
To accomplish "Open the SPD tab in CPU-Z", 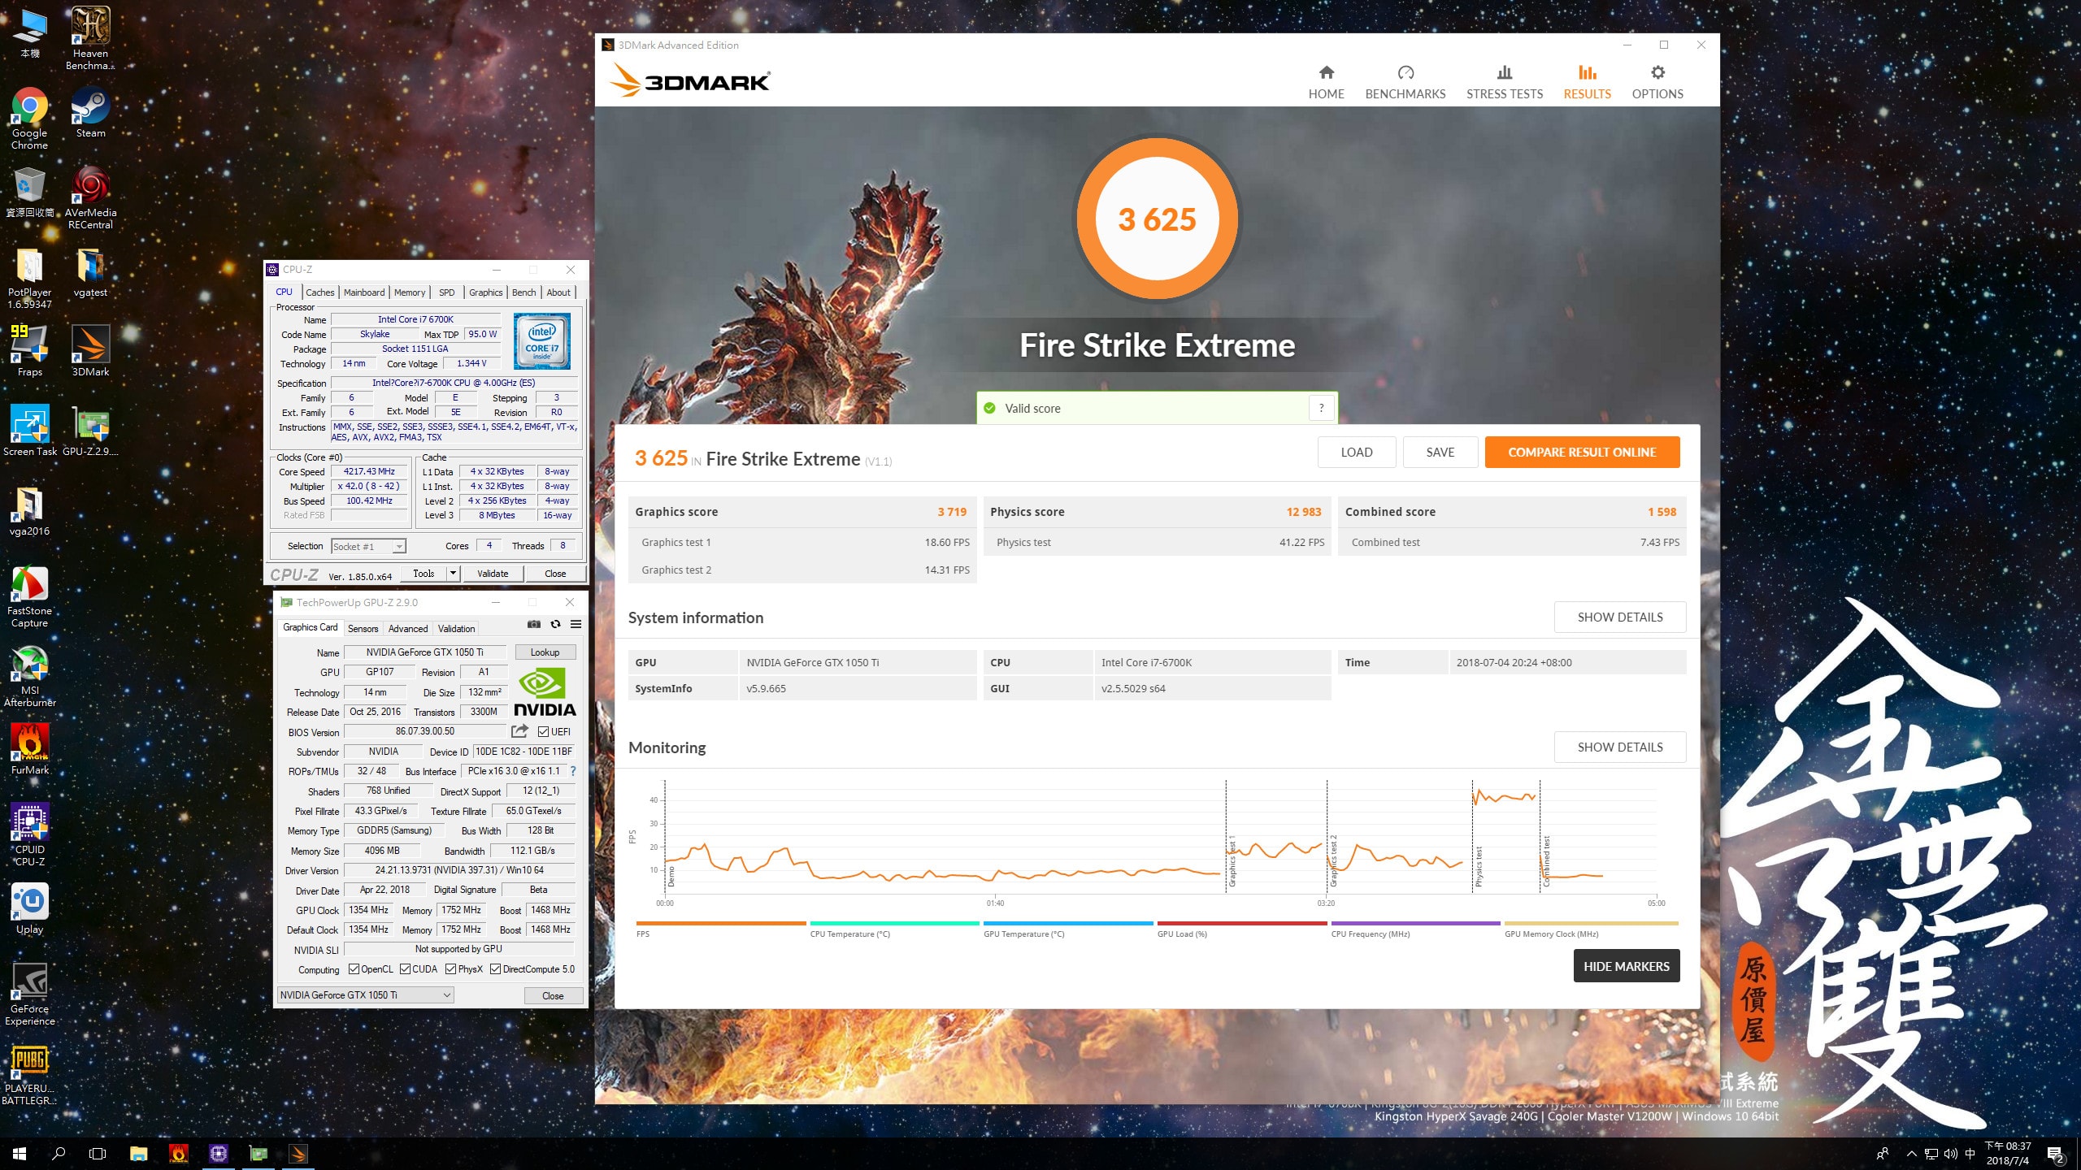I will click(446, 292).
